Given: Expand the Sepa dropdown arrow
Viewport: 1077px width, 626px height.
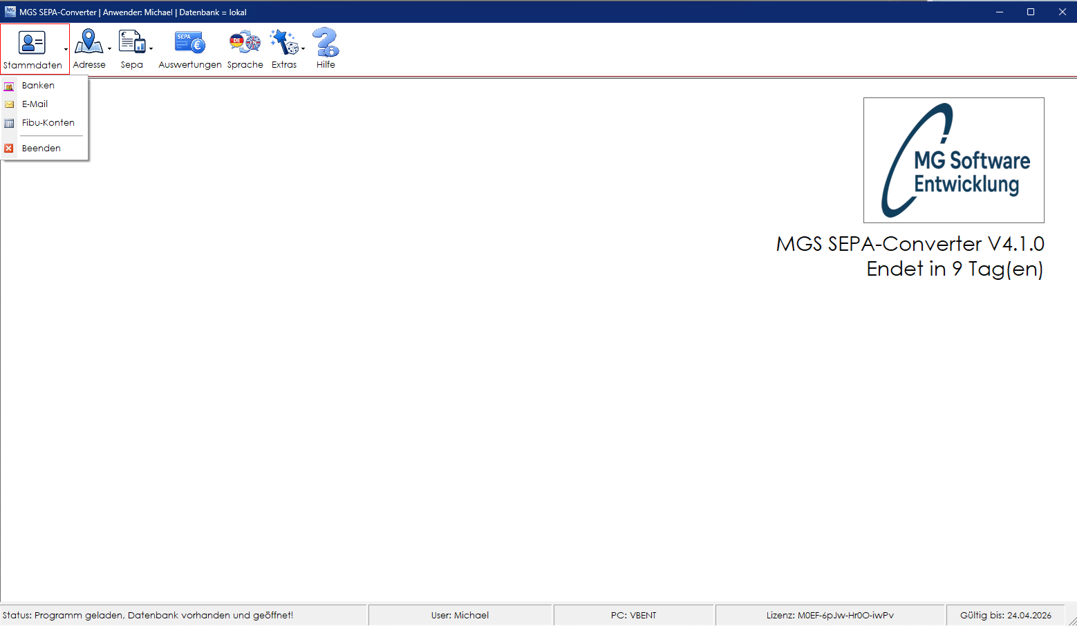Looking at the screenshot, I should tap(151, 49).
